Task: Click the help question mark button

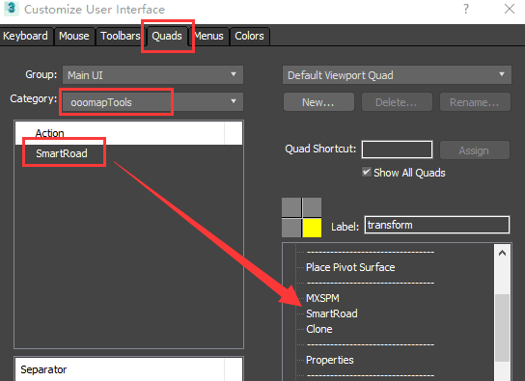Action: 466,9
